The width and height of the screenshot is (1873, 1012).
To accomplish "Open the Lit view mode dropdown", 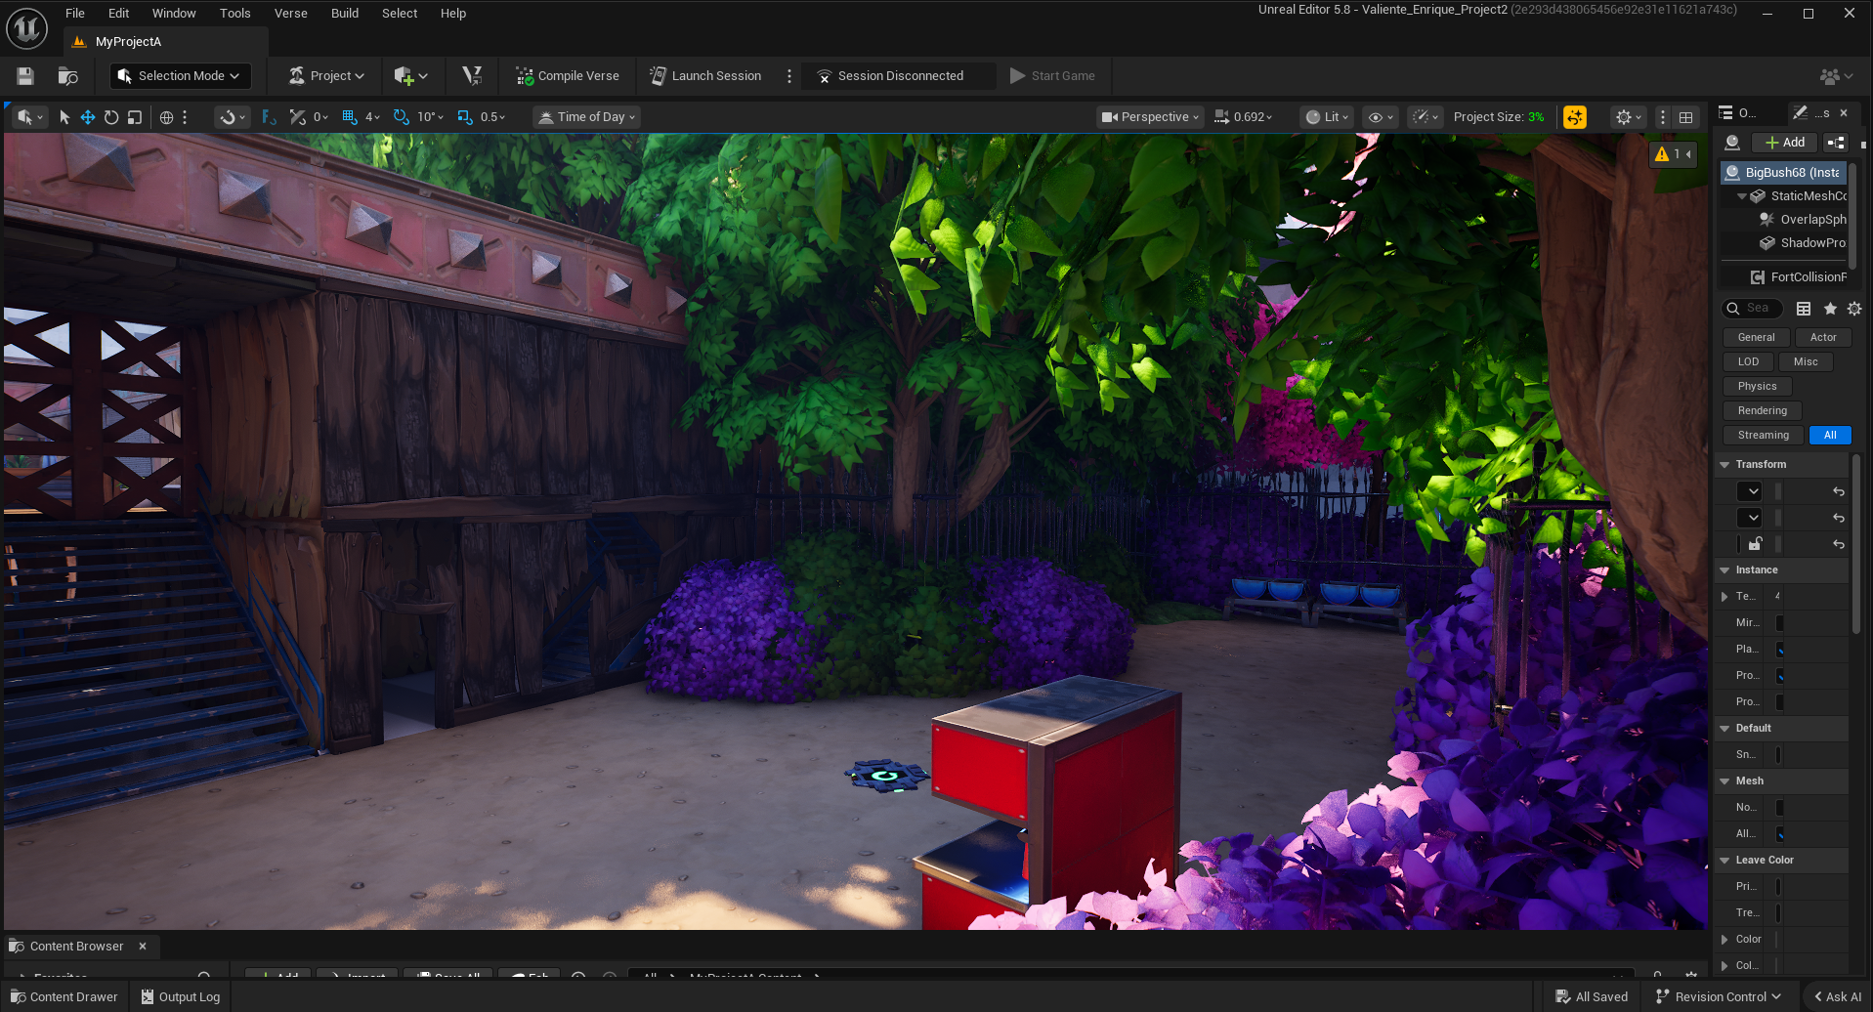I will tap(1328, 117).
